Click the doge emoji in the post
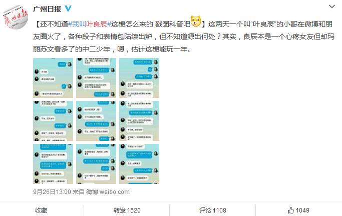This screenshot has width=342, height=216. click(196, 21)
